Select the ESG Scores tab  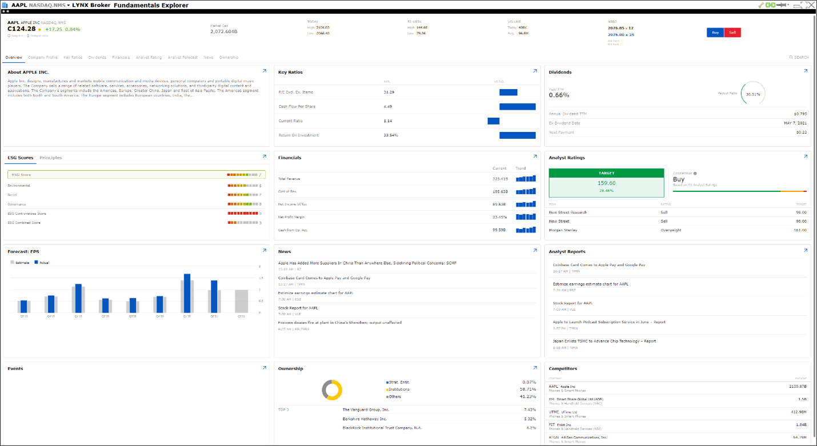pyautogui.click(x=21, y=158)
